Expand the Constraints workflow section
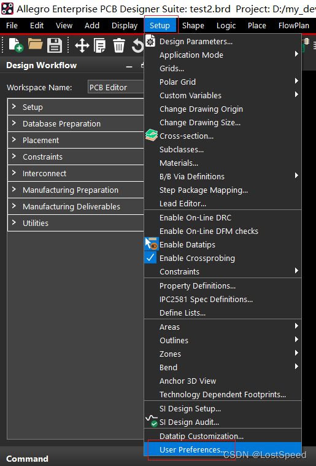Screen dimensions: 316x466 coord(75,157)
